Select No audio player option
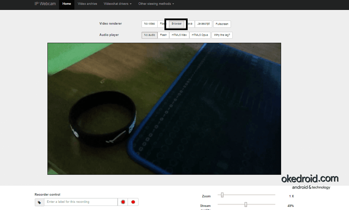349x210 pixels. coord(149,35)
